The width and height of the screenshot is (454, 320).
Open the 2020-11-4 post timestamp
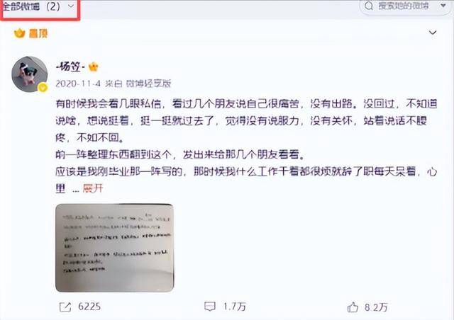[78, 84]
